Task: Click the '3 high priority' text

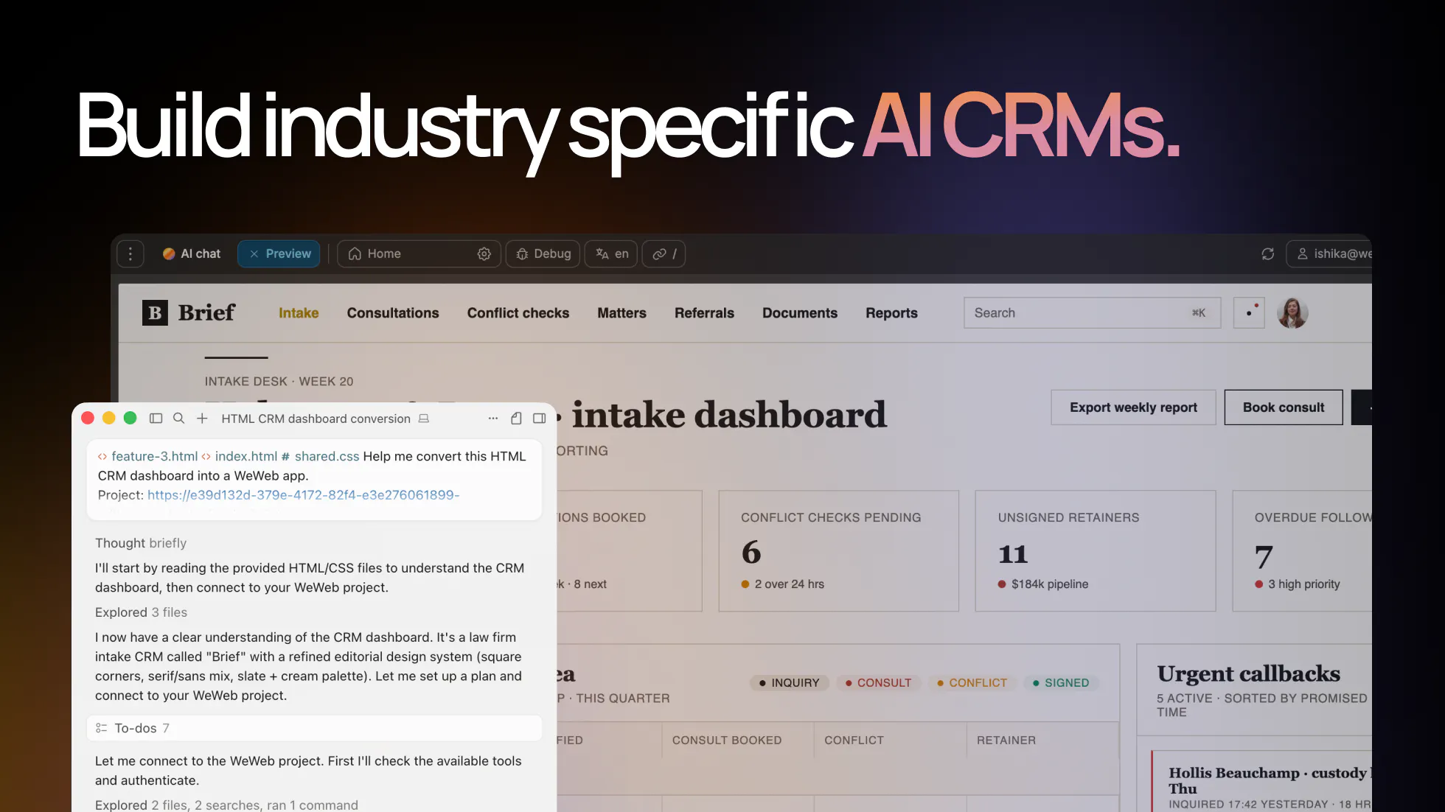Action: (1303, 584)
